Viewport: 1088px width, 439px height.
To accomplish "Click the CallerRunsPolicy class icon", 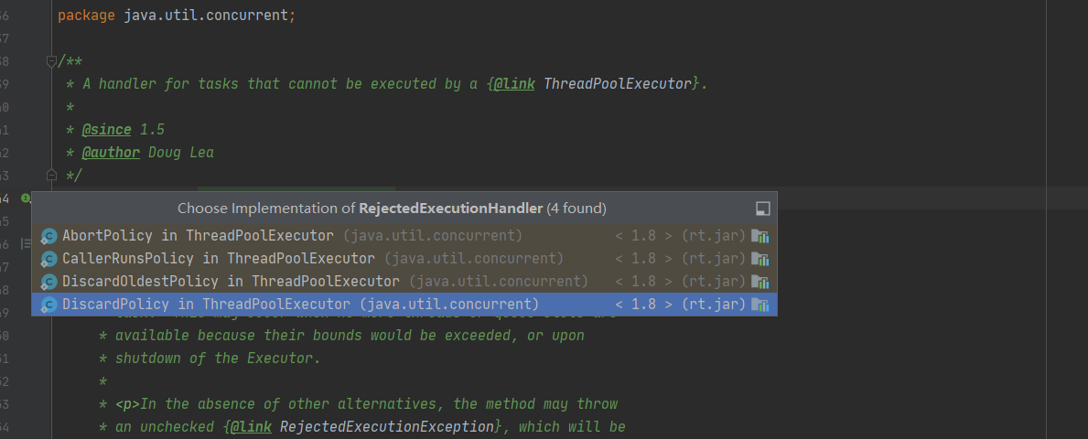I will [48, 259].
